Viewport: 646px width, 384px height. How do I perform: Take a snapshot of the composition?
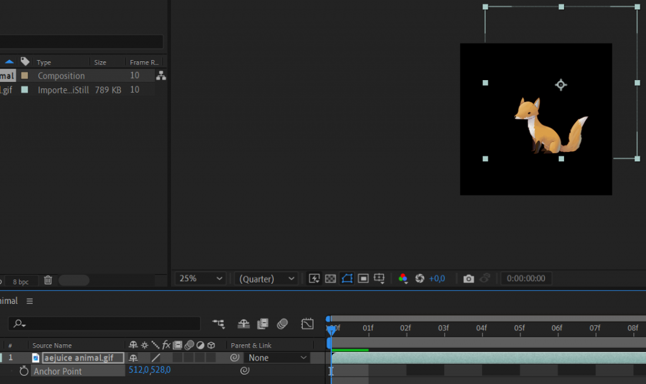[469, 278]
